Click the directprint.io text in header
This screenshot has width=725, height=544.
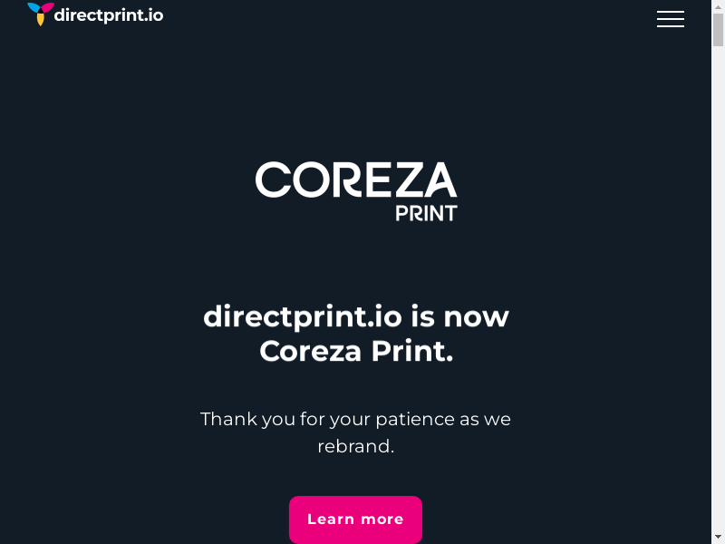pyautogui.click(x=109, y=15)
